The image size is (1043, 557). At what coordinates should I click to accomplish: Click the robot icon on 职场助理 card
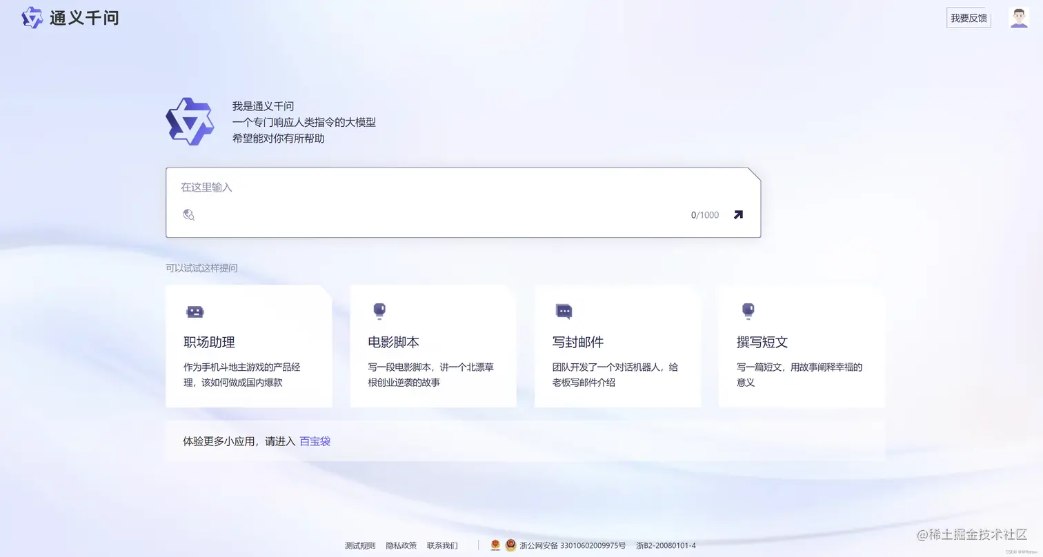[195, 312]
